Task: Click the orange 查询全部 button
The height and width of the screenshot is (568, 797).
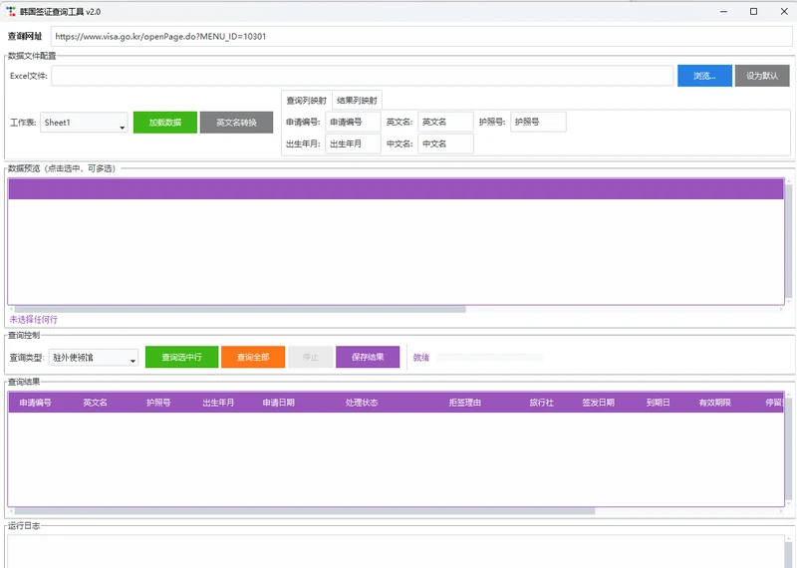Action: point(253,357)
